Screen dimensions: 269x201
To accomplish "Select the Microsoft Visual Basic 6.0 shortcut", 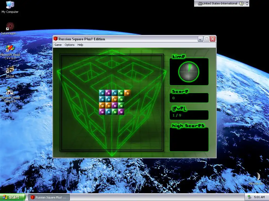I will (10, 94).
